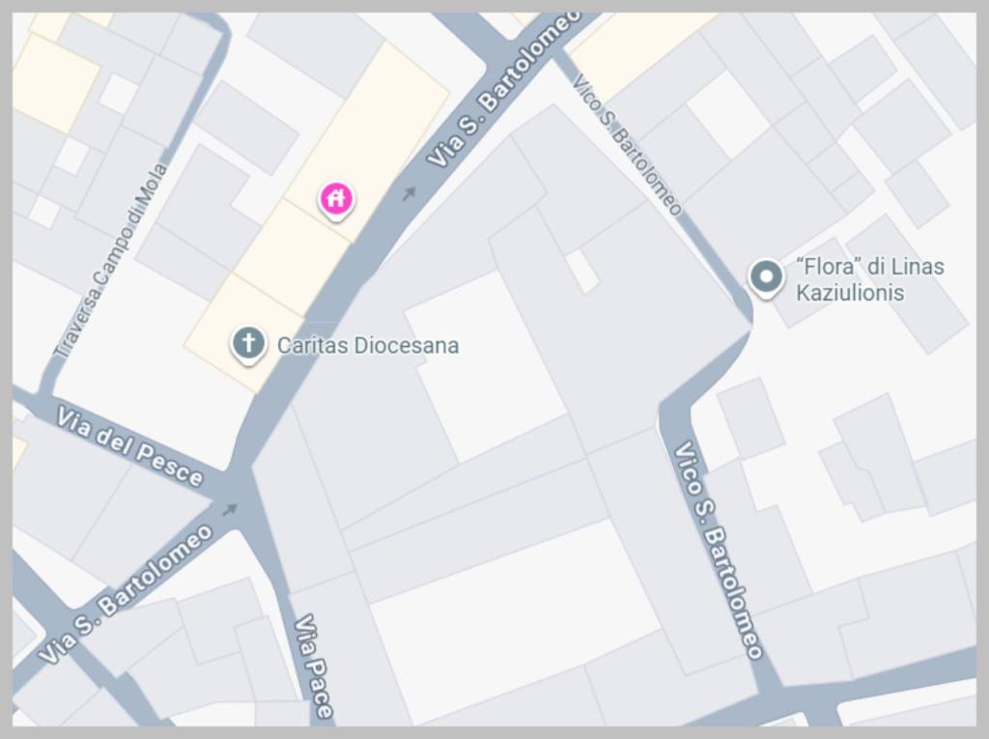989x739 pixels.
Task: Click the pink home location pin
Action: [x=336, y=200]
